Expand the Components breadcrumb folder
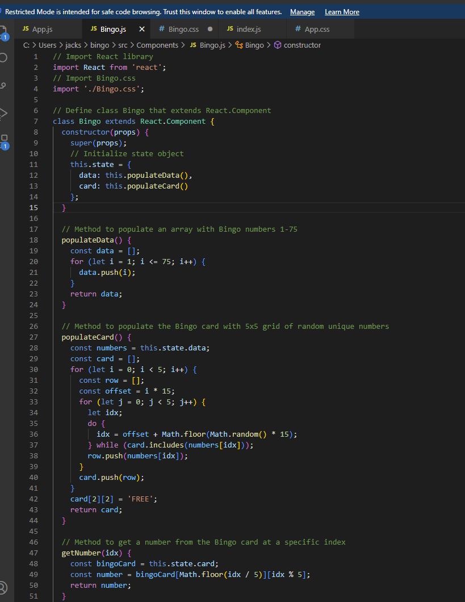The image size is (465, 602). pyautogui.click(x=157, y=45)
